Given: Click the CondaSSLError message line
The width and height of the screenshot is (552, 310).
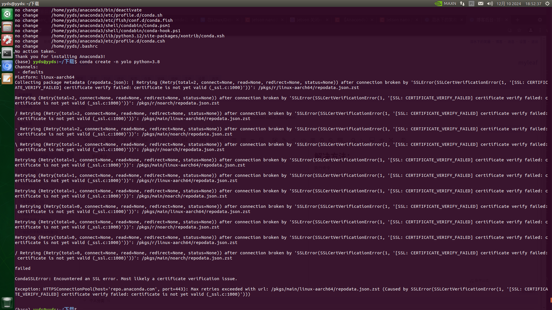Looking at the screenshot, I should pos(126,279).
